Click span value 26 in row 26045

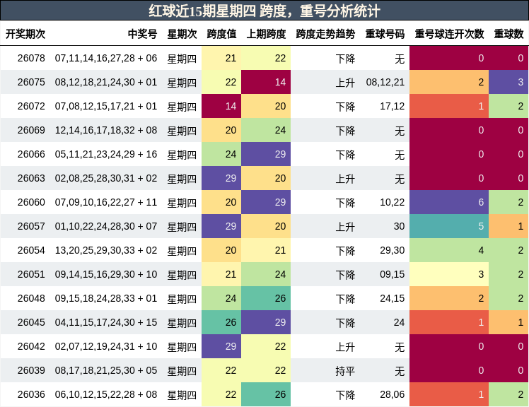(x=221, y=322)
